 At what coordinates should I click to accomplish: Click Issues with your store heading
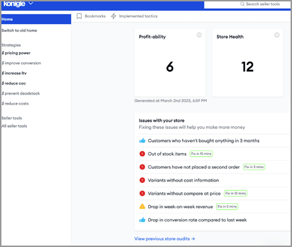[162, 121]
